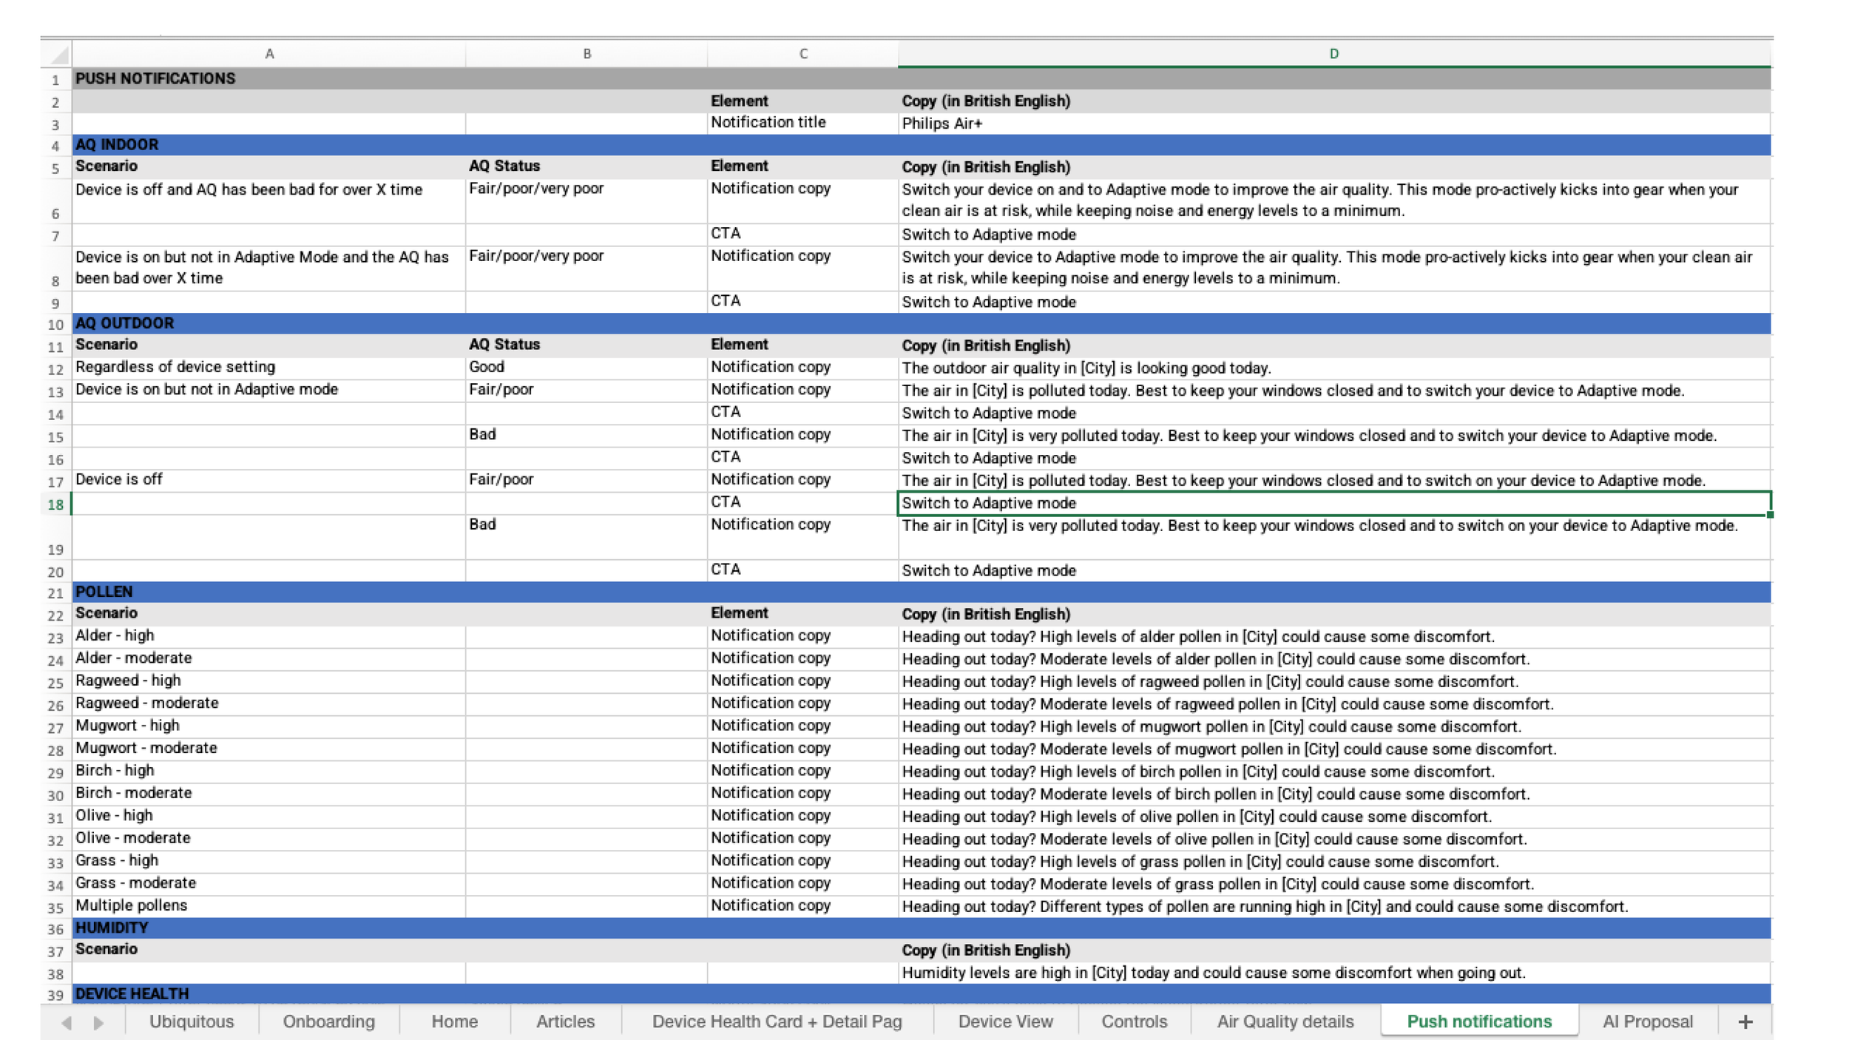
Task: Switch to the Onboarding sheet tab
Action: [x=328, y=1022]
